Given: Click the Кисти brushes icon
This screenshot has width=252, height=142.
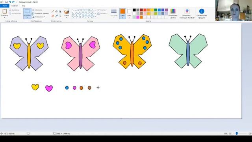Looking at the screenshot, I should (67, 11).
